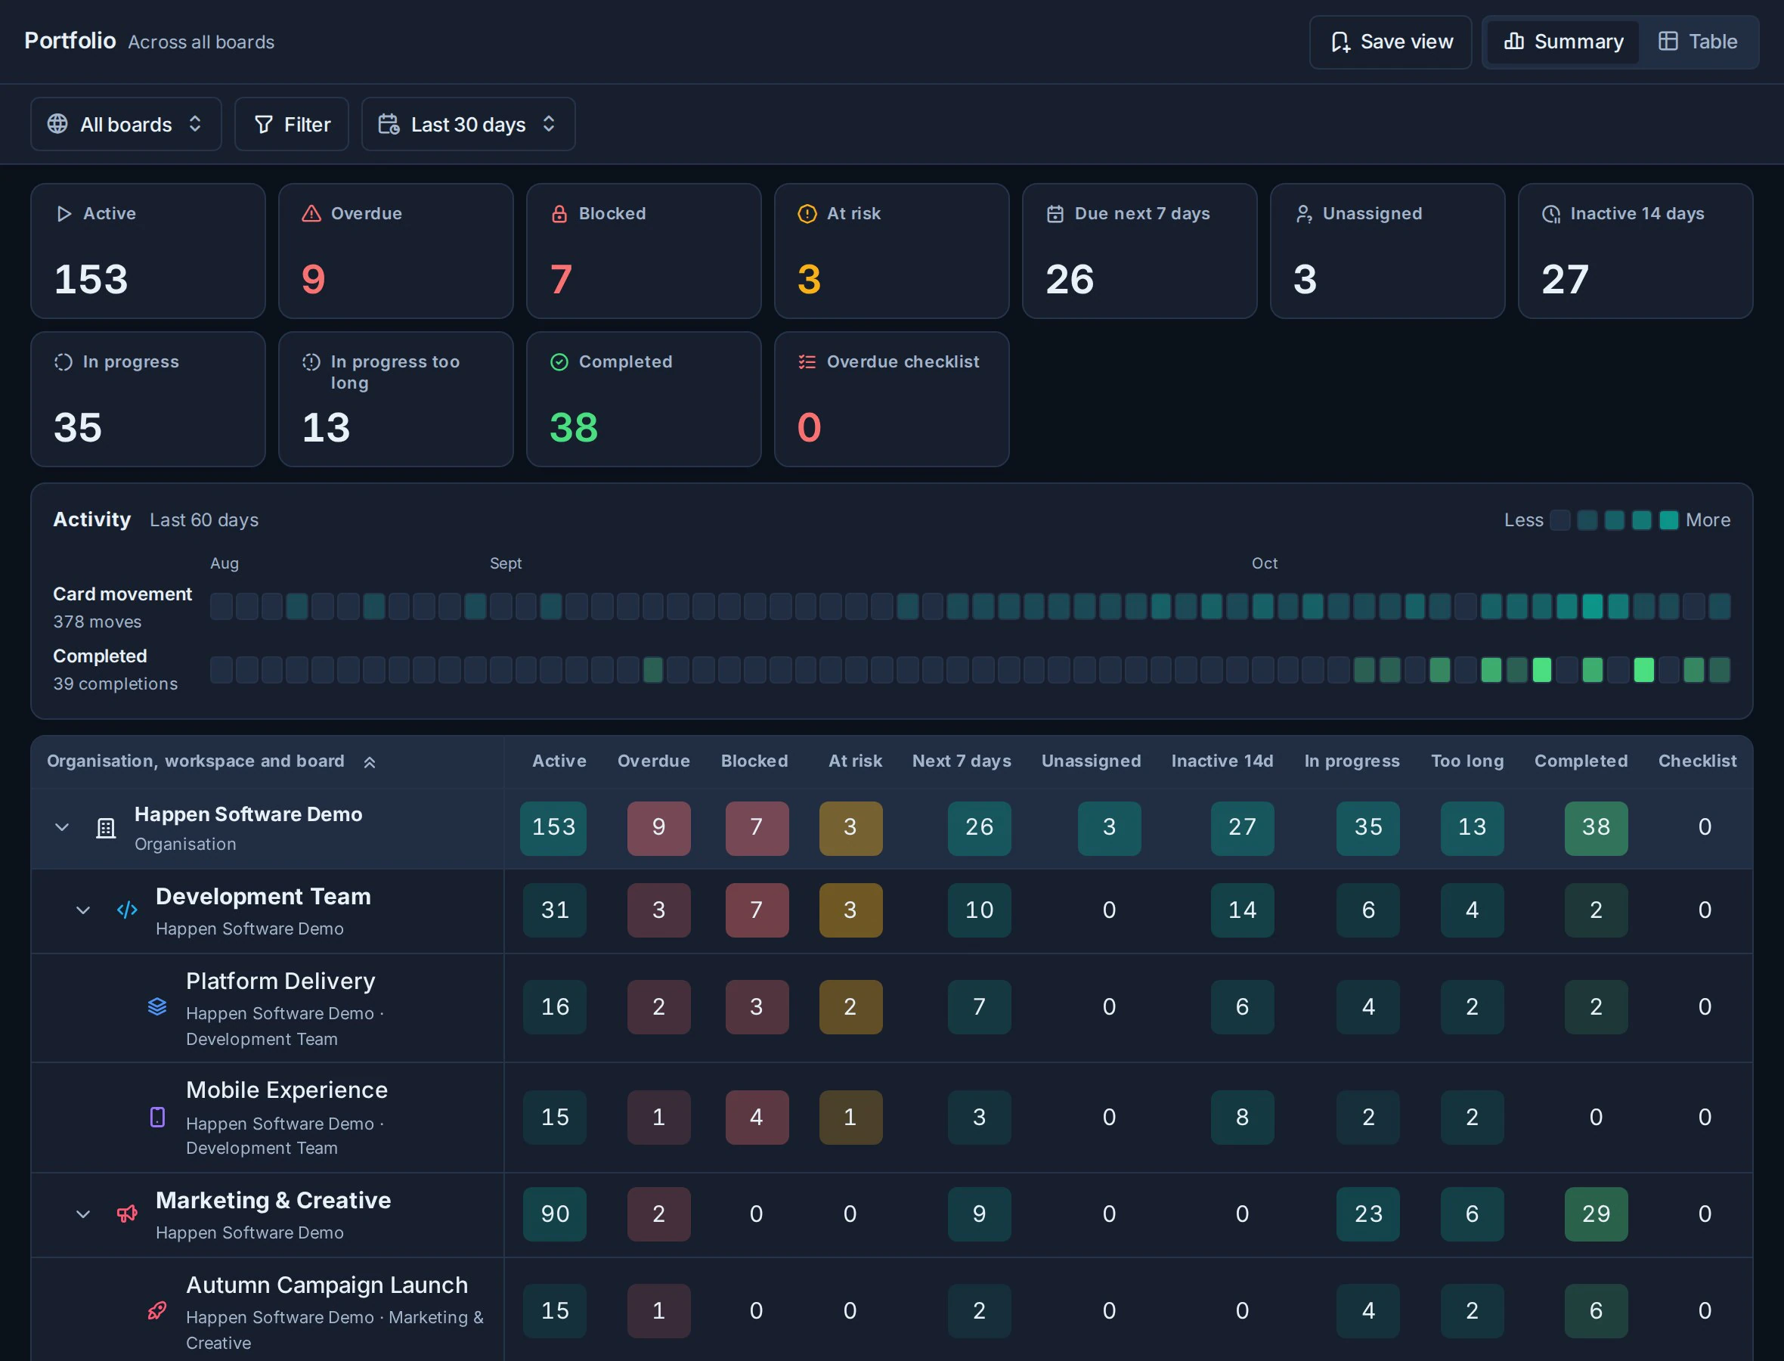Viewport: 1784px width, 1361px height.
Task: Click the list icon on Overdue checklist card
Action: click(x=807, y=362)
